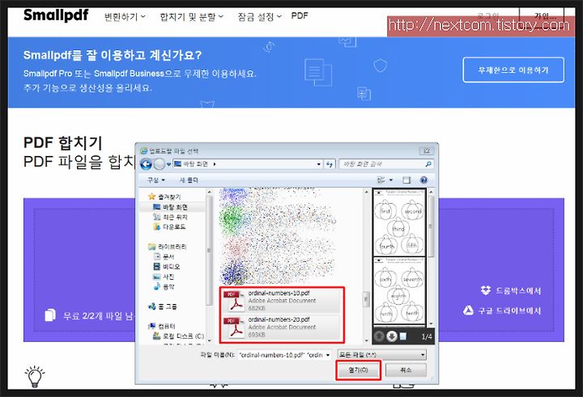
Task: Open the 변환하기 menu
Action: (x=125, y=17)
